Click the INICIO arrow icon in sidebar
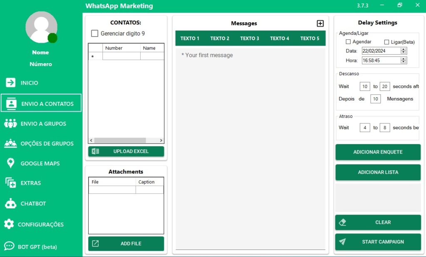The width and height of the screenshot is (426, 257). click(x=10, y=82)
